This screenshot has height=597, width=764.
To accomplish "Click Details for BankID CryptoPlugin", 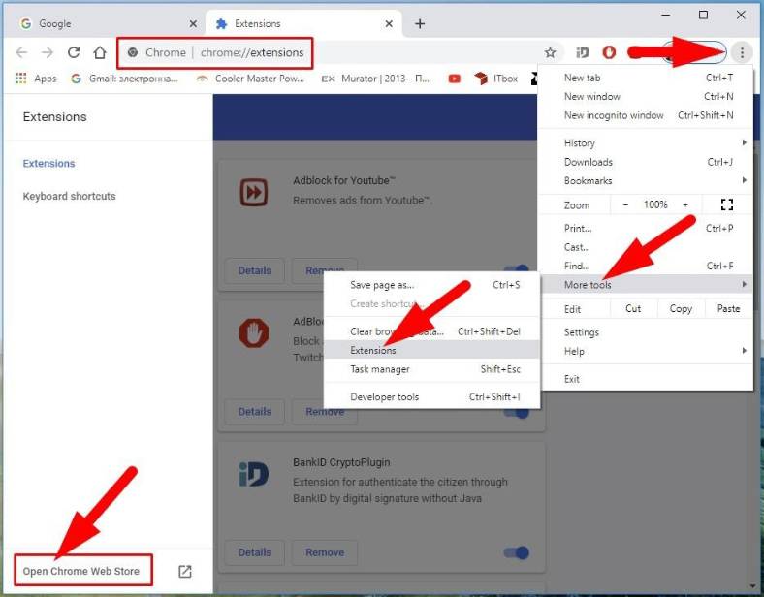I will click(254, 552).
